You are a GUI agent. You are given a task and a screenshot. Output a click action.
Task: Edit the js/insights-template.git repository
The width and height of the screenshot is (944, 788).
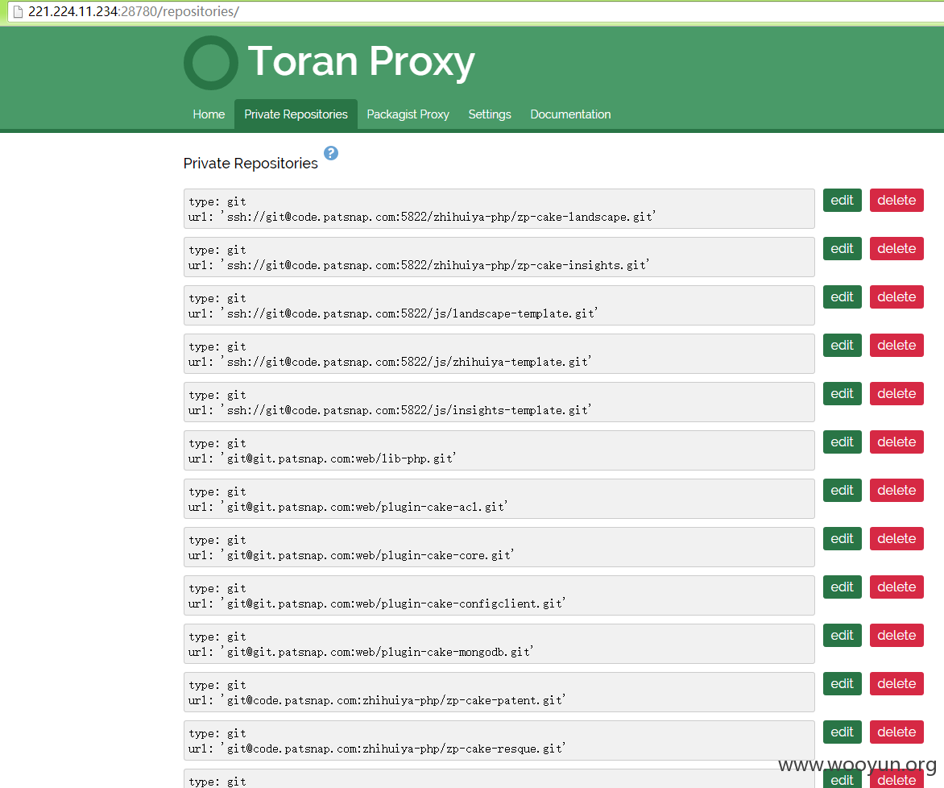(x=843, y=393)
